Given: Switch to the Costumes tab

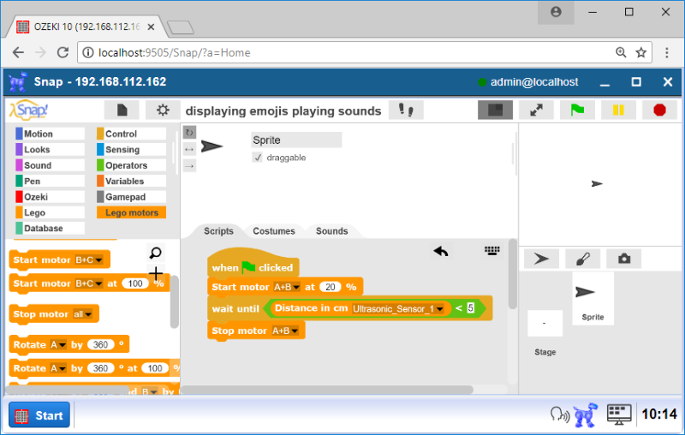Looking at the screenshot, I should 274,231.
